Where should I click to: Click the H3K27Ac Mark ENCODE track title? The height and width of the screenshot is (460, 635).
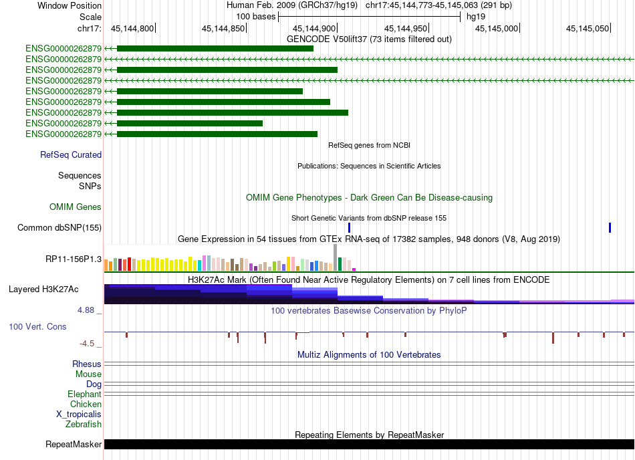369,279
